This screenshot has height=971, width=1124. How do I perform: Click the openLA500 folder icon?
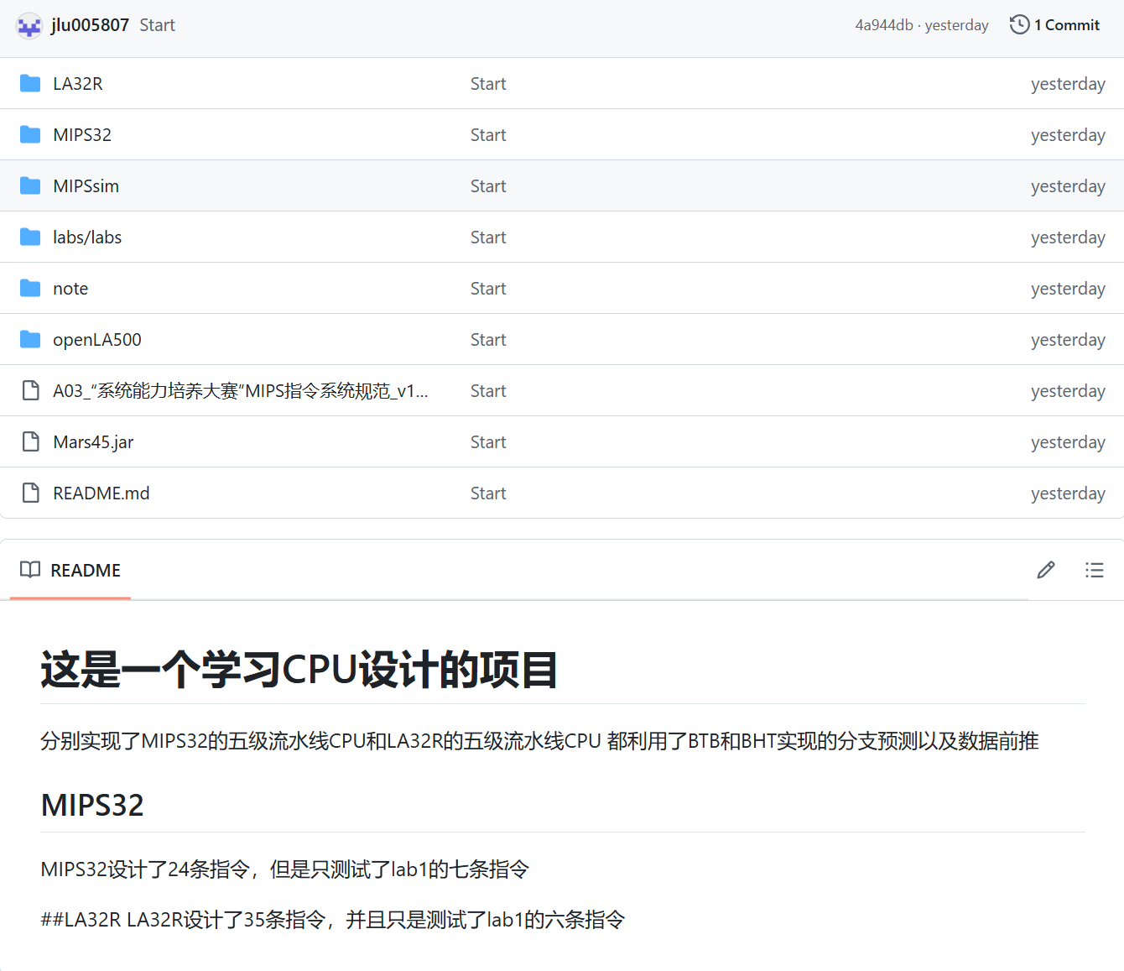click(x=30, y=339)
